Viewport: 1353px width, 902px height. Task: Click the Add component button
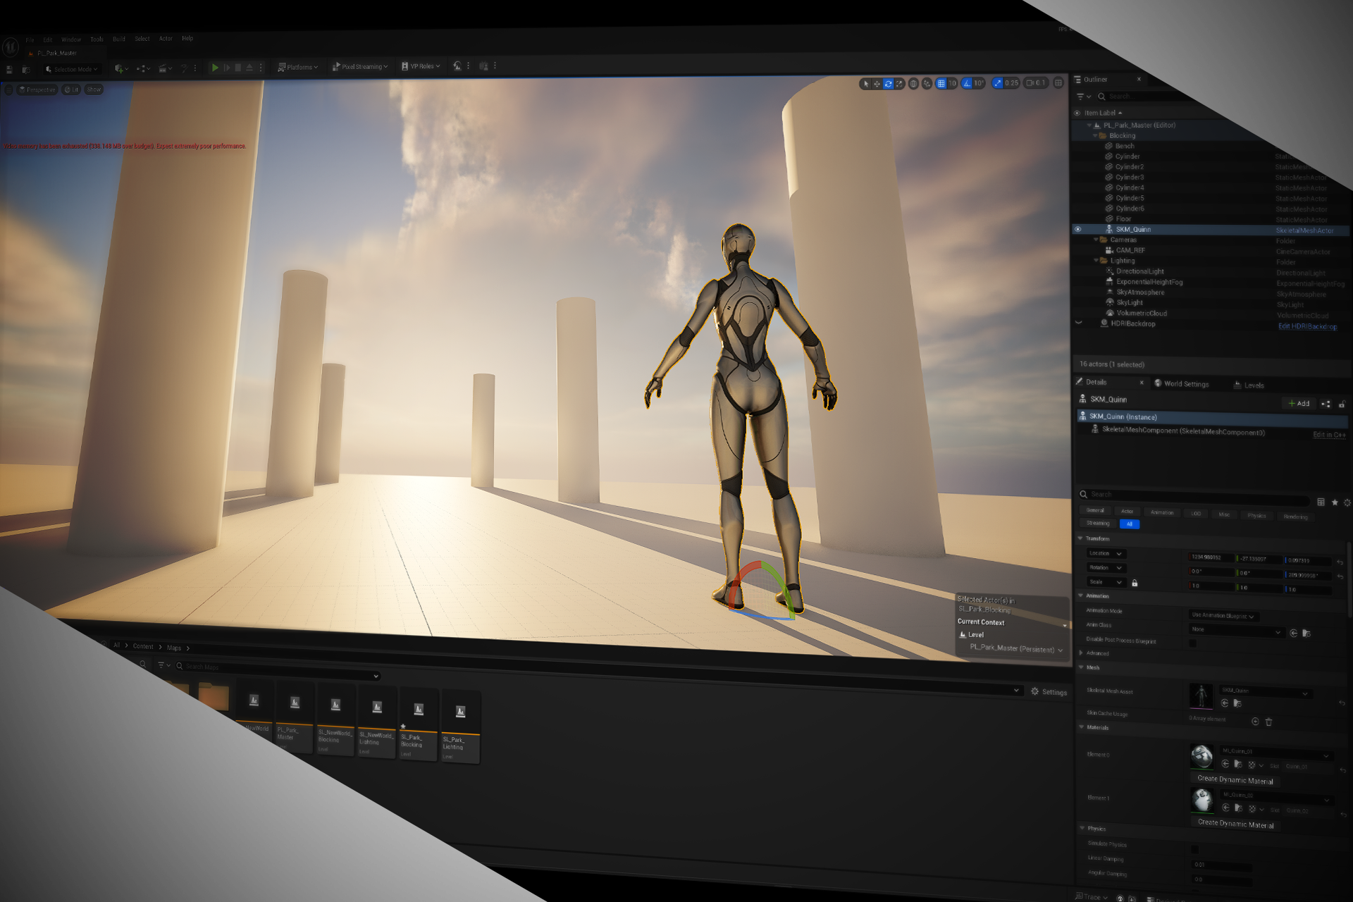tap(1299, 403)
